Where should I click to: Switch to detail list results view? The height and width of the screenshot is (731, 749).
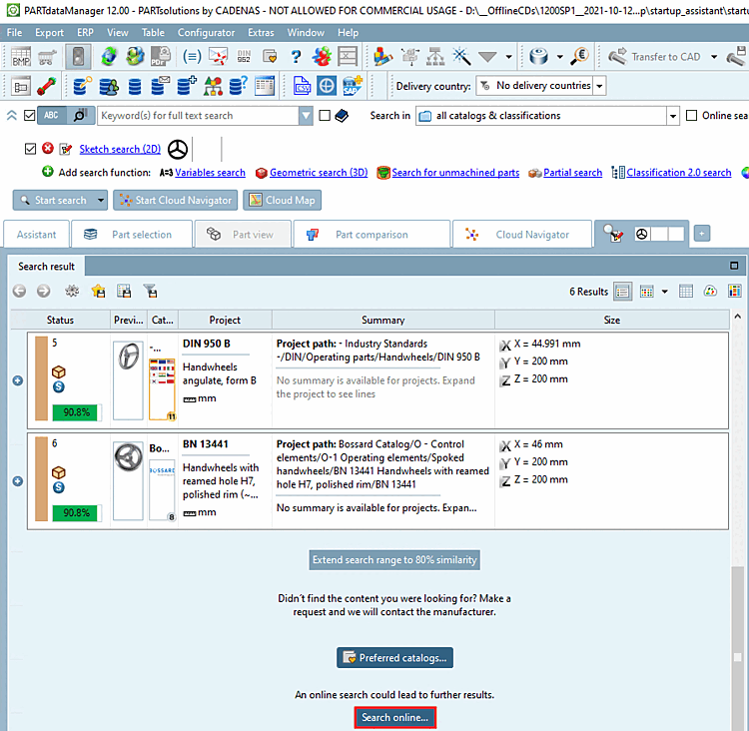click(x=622, y=292)
